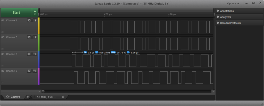Click the scrollbar right arrow

(213, 91)
